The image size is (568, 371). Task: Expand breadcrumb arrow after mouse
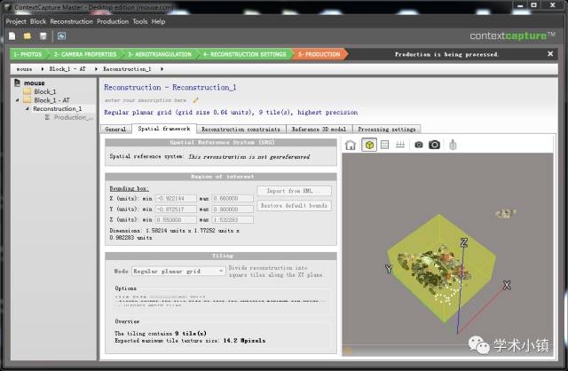point(43,69)
